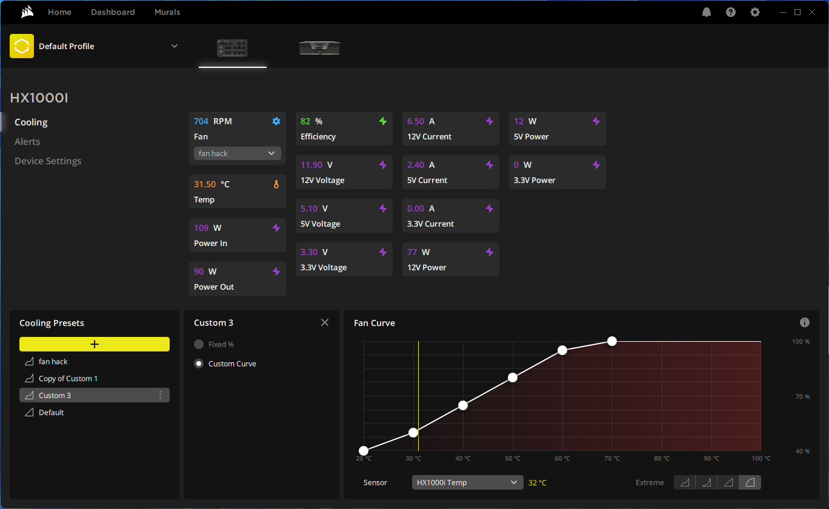Apply the third fan curve shape preset
This screenshot has width=829, height=509.
tap(728, 482)
